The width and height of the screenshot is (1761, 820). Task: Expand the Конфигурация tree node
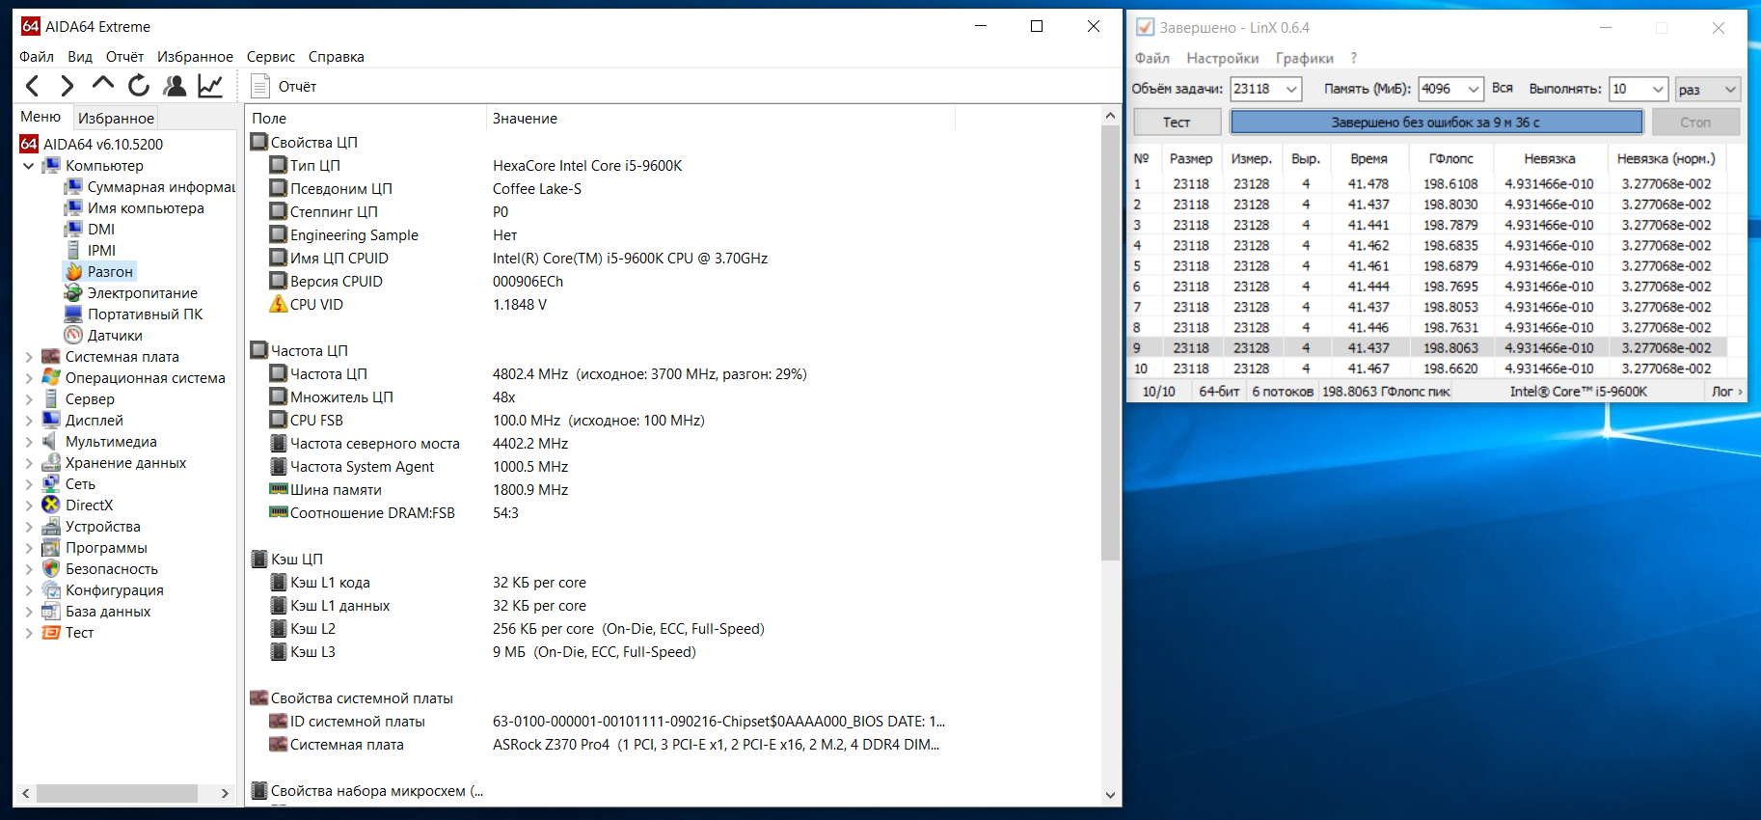click(29, 590)
